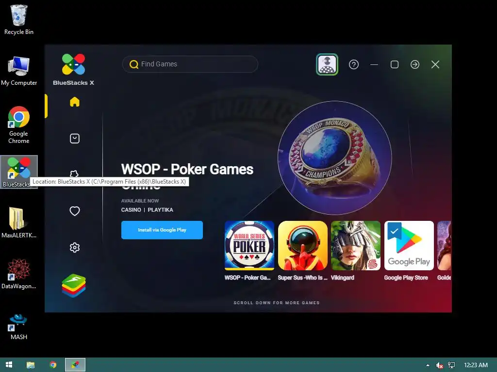The image size is (497, 372).
Task: Click the 'Super Sus -Who Is ...' caption
Action: pyautogui.click(x=303, y=278)
